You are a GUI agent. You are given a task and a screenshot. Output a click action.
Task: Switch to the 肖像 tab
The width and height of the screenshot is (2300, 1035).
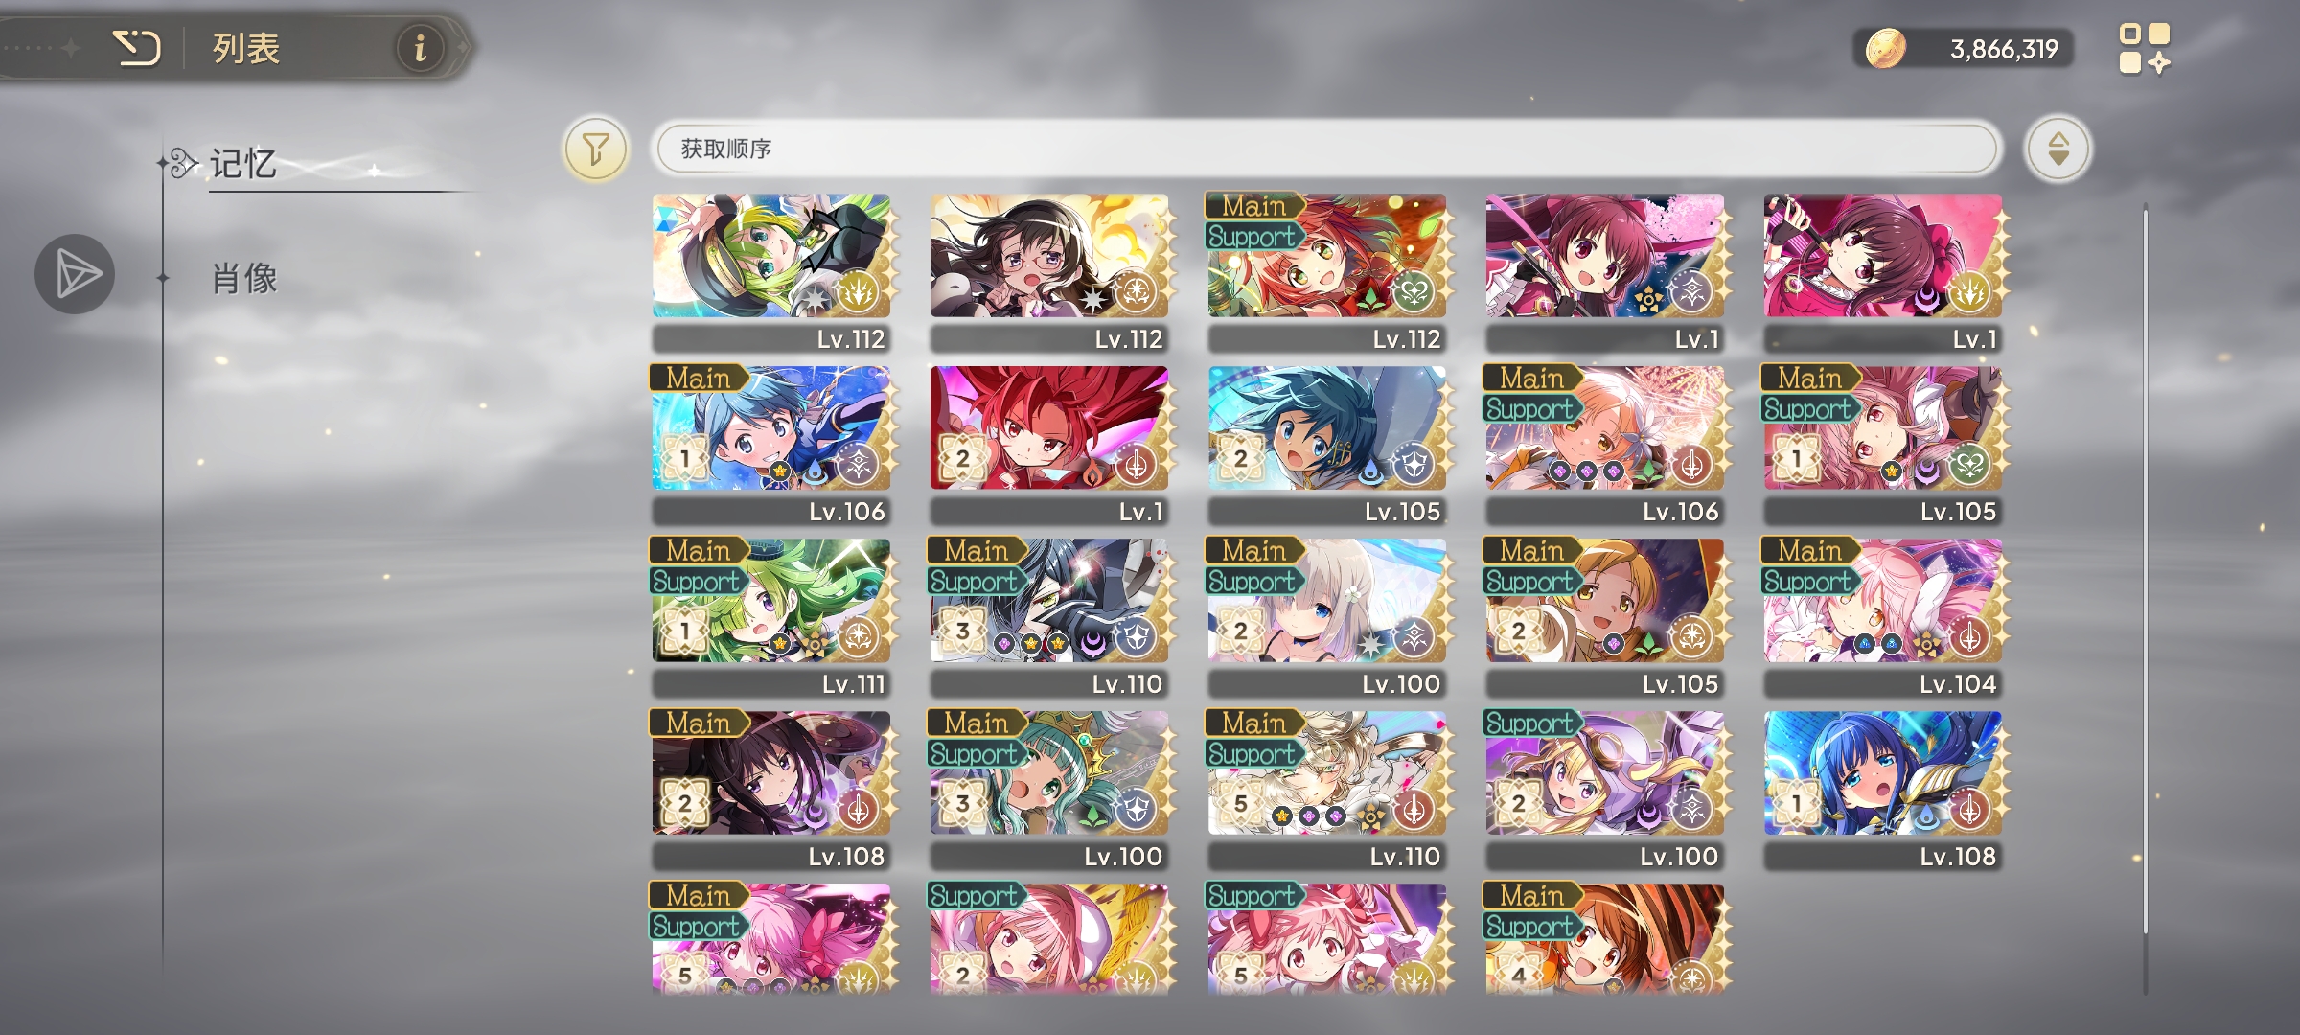[x=244, y=279]
